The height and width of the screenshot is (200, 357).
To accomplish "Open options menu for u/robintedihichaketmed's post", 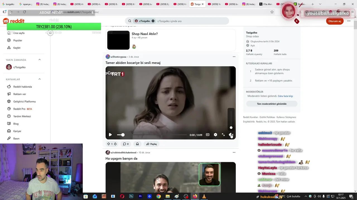I will 234,152.
